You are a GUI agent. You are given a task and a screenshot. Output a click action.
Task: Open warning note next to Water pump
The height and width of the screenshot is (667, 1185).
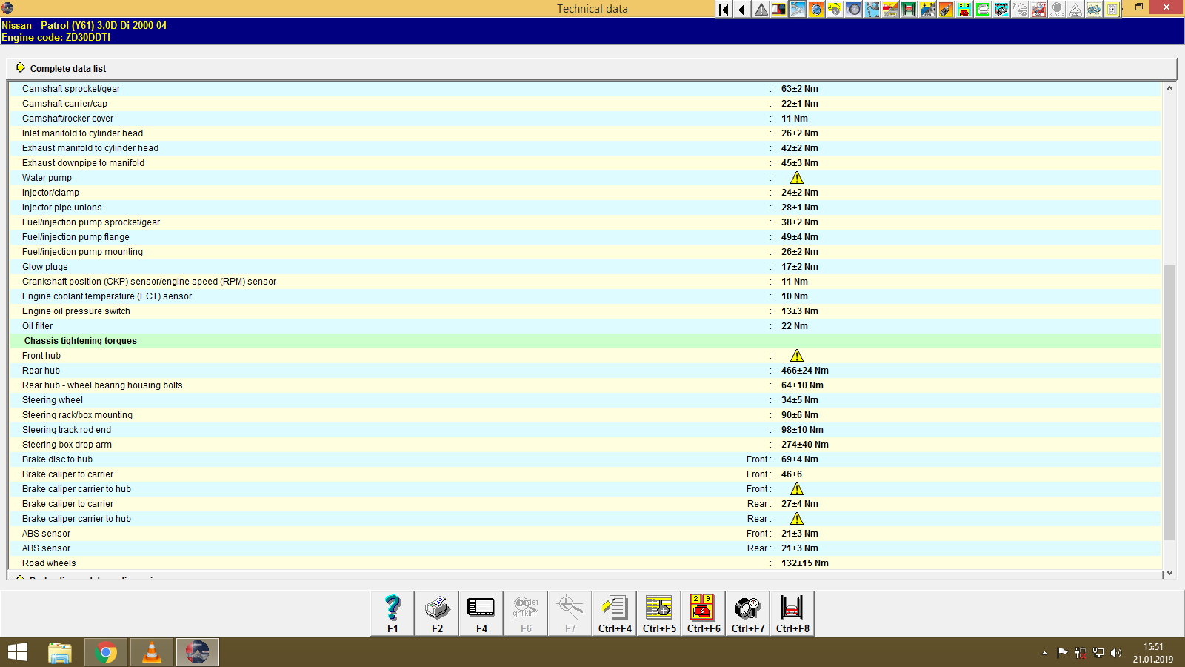797,178
